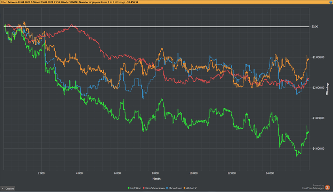Screen dimensions: 333x192
Task: Click the 'Powered by Hold'em Manager' text
Action: (x=313, y=187)
